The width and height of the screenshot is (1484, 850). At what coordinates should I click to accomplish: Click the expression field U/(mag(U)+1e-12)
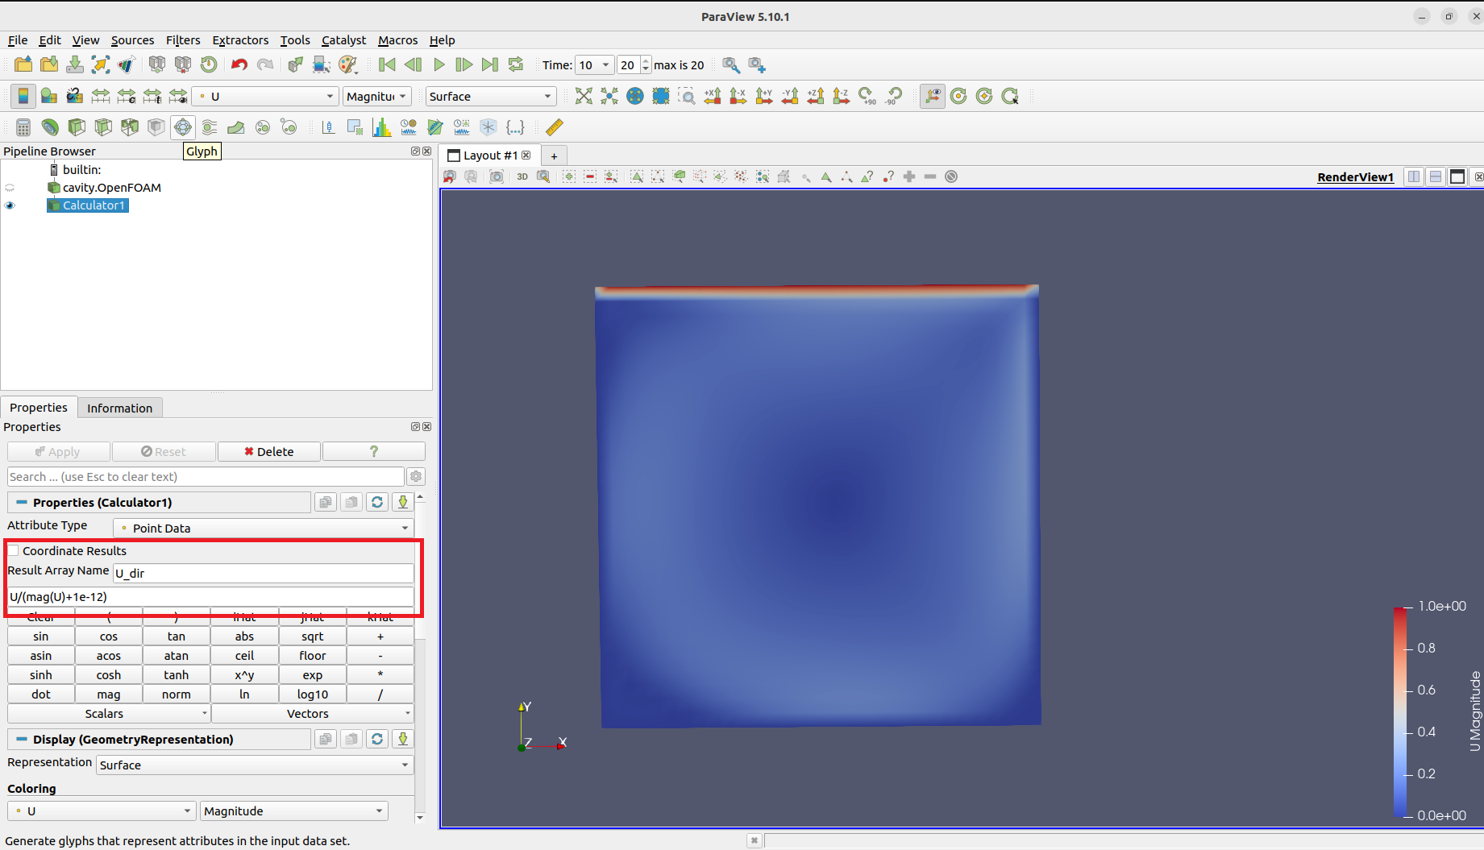210,597
